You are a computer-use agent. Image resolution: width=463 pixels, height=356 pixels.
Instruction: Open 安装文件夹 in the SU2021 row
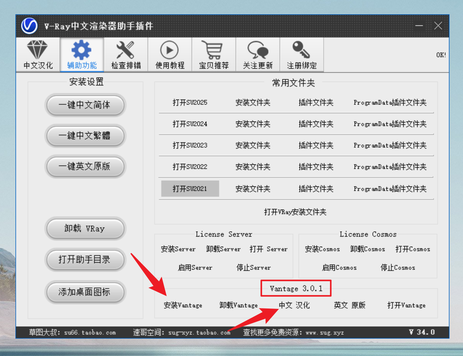pyautogui.click(x=253, y=189)
